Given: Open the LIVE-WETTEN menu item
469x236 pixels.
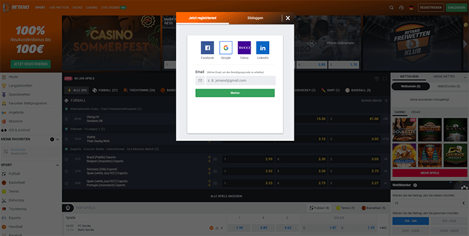Looking at the screenshot, I should click(x=59, y=8).
